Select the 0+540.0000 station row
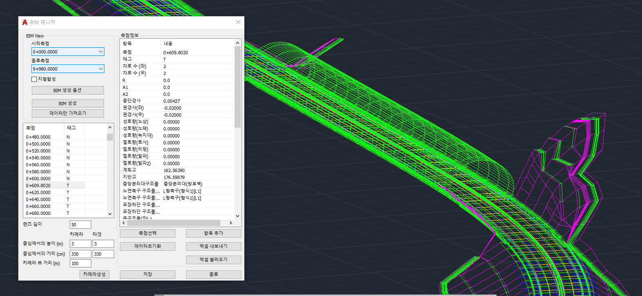642x296 pixels. 38,158
